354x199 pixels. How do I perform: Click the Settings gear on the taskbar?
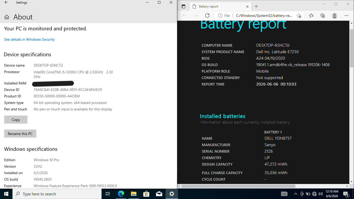(x=172, y=194)
